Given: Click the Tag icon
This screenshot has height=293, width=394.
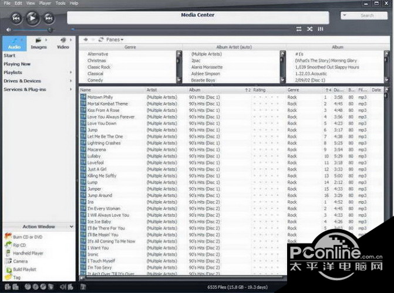Looking at the screenshot, I should pos(8,277).
